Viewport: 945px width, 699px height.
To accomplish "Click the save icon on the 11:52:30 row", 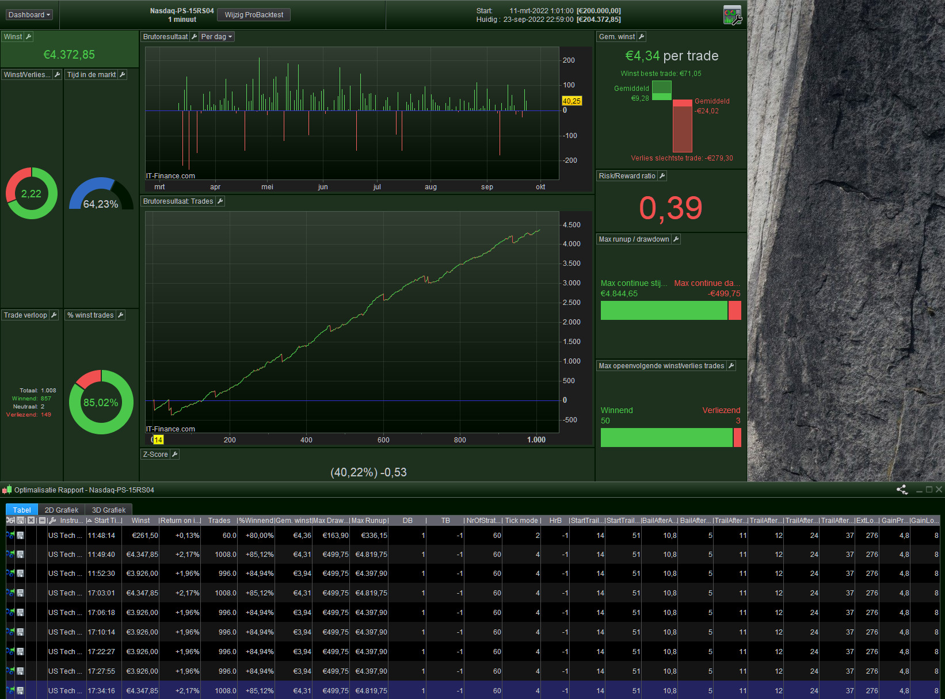I will tap(21, 574).
